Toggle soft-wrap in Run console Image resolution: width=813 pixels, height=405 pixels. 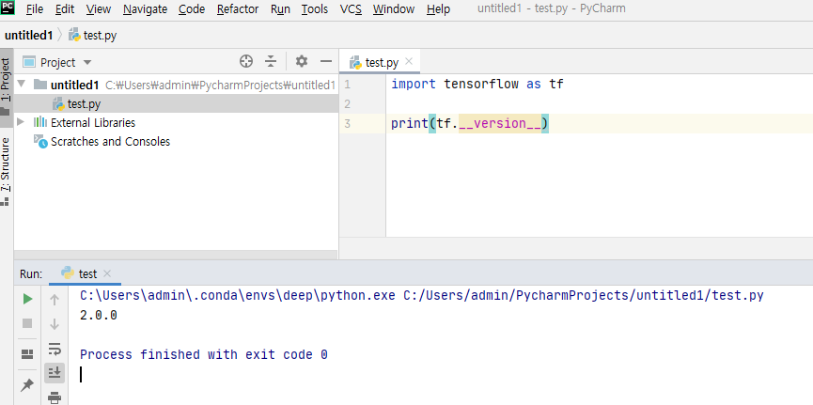[55, 348]
